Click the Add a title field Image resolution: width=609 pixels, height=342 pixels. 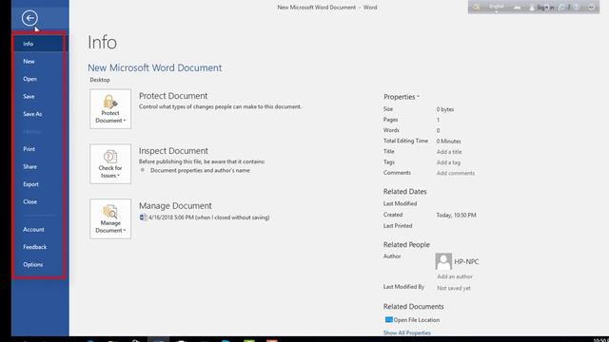449,152
